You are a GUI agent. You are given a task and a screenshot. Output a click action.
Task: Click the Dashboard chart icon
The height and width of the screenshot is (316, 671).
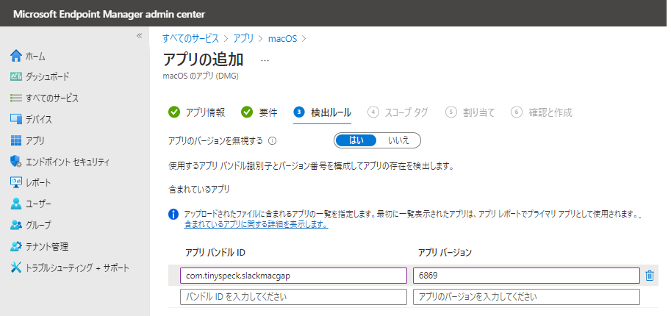(x=16, y=76)
